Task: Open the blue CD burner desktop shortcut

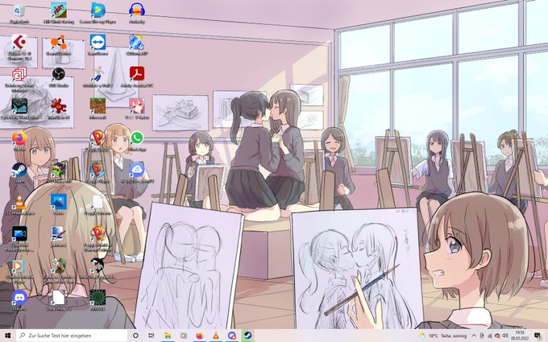Action: coord(137,45)
